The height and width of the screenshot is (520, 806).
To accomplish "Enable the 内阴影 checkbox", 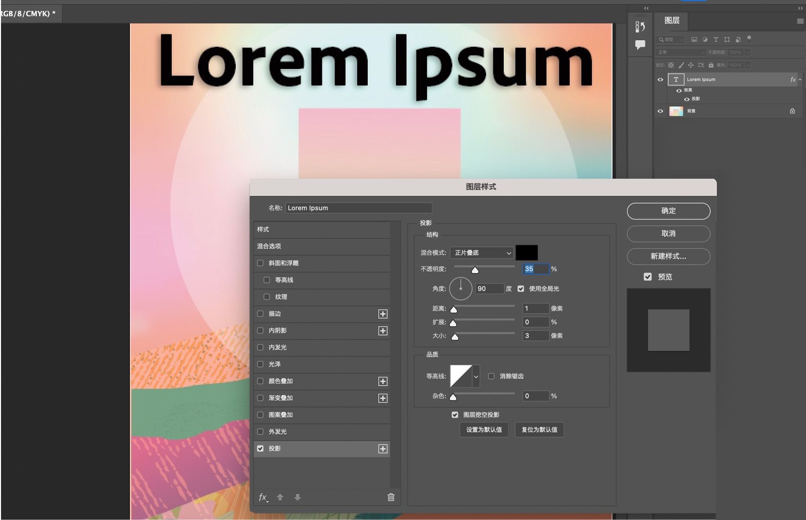I will pos(260,330).
